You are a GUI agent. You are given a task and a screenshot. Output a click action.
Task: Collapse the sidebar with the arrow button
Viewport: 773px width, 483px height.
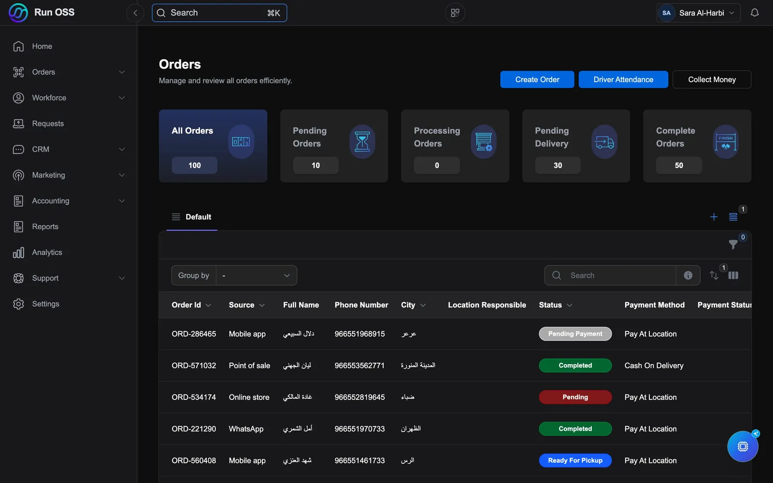[135, 13]
